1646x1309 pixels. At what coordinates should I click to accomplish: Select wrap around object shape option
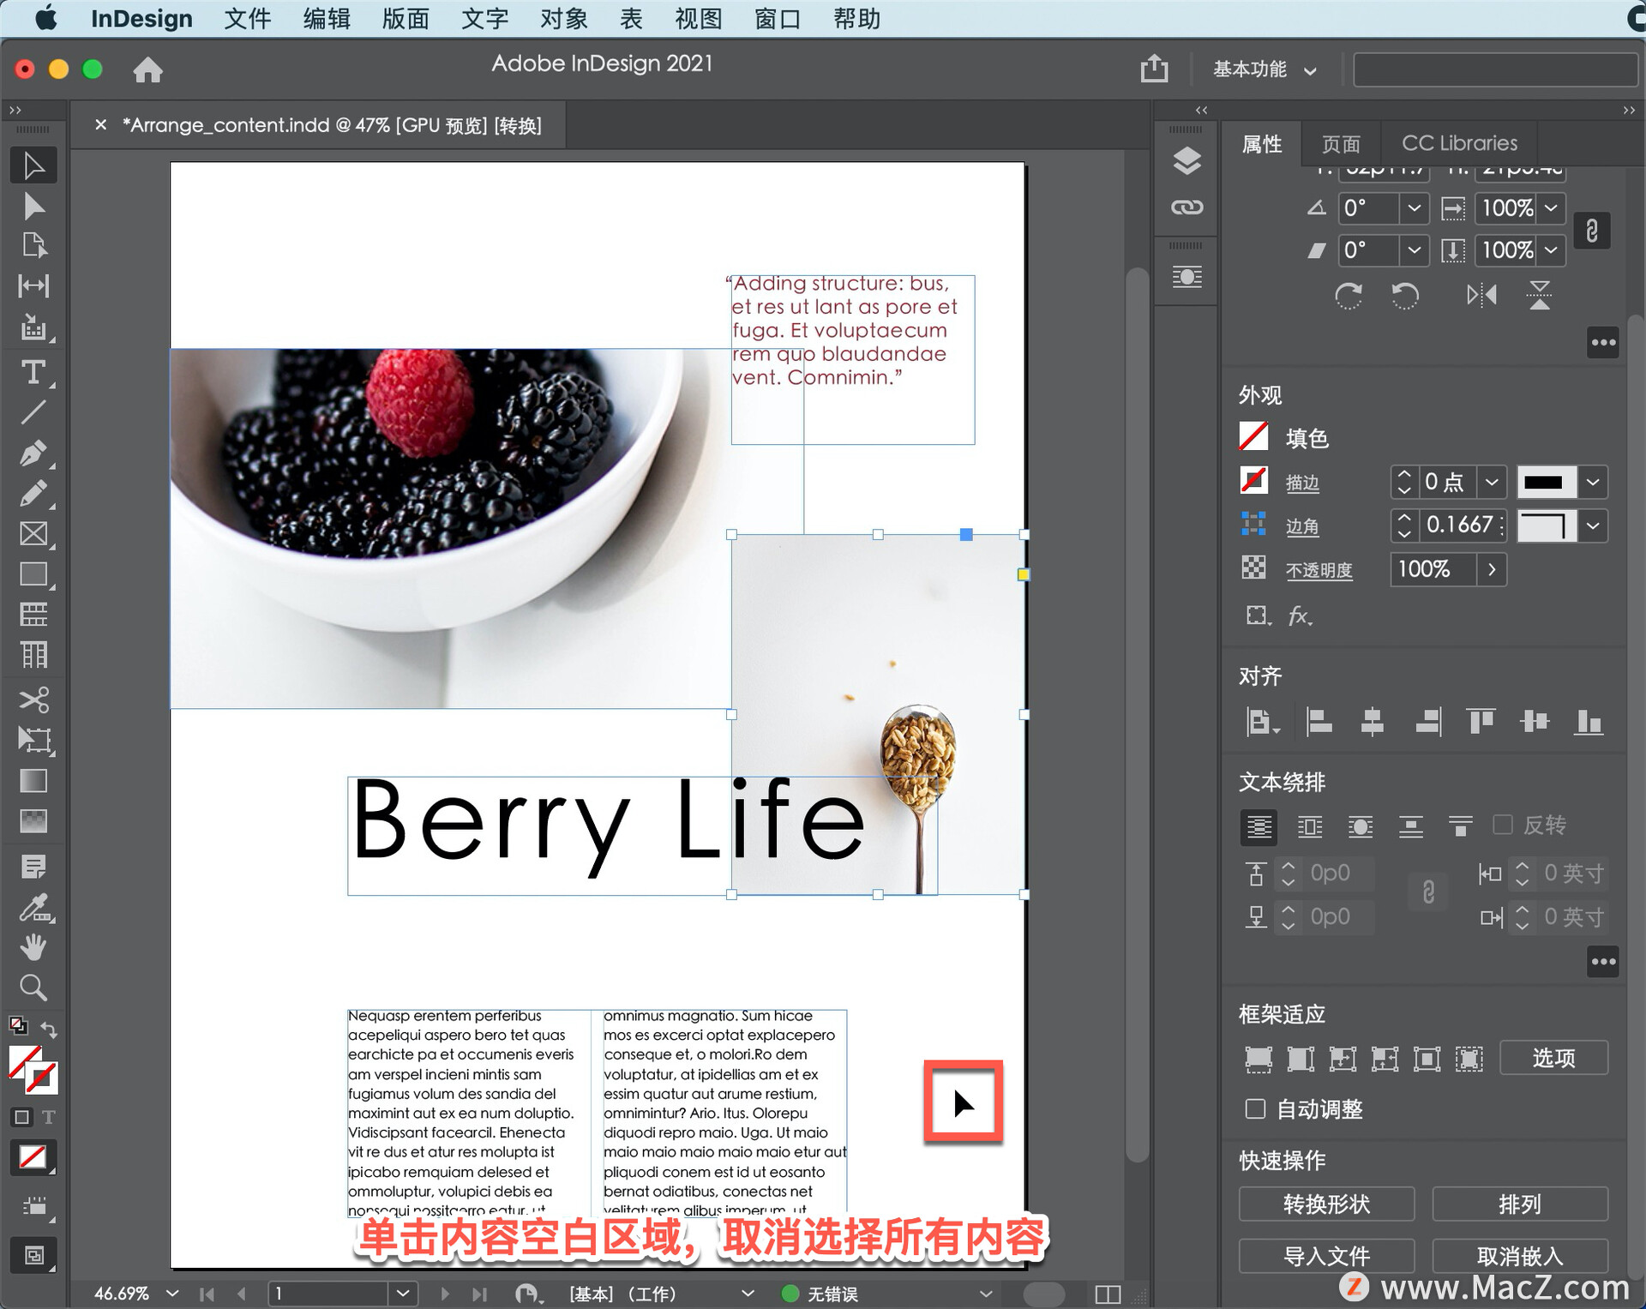[1360, 827]
